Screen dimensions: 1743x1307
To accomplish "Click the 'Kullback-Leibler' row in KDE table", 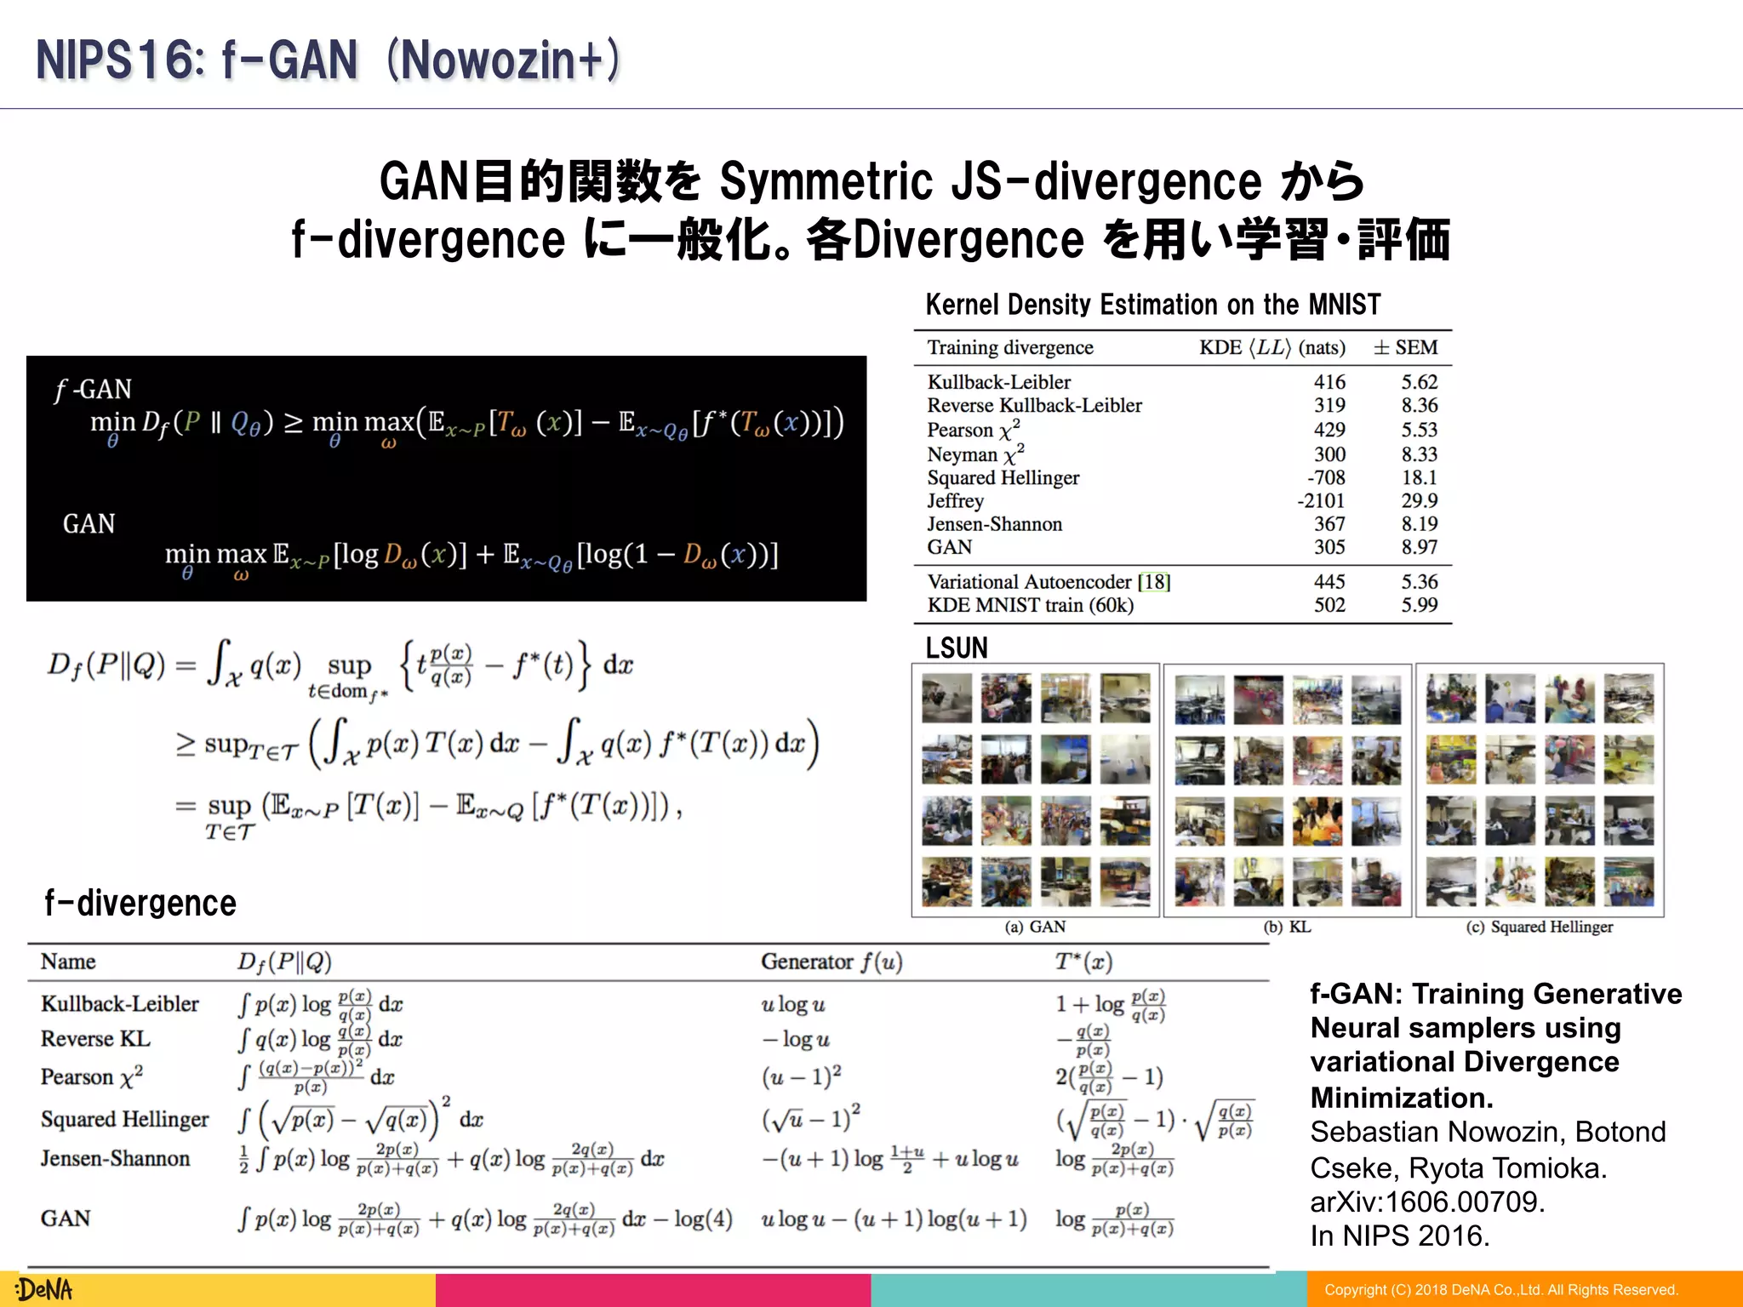I will 1182,382.
